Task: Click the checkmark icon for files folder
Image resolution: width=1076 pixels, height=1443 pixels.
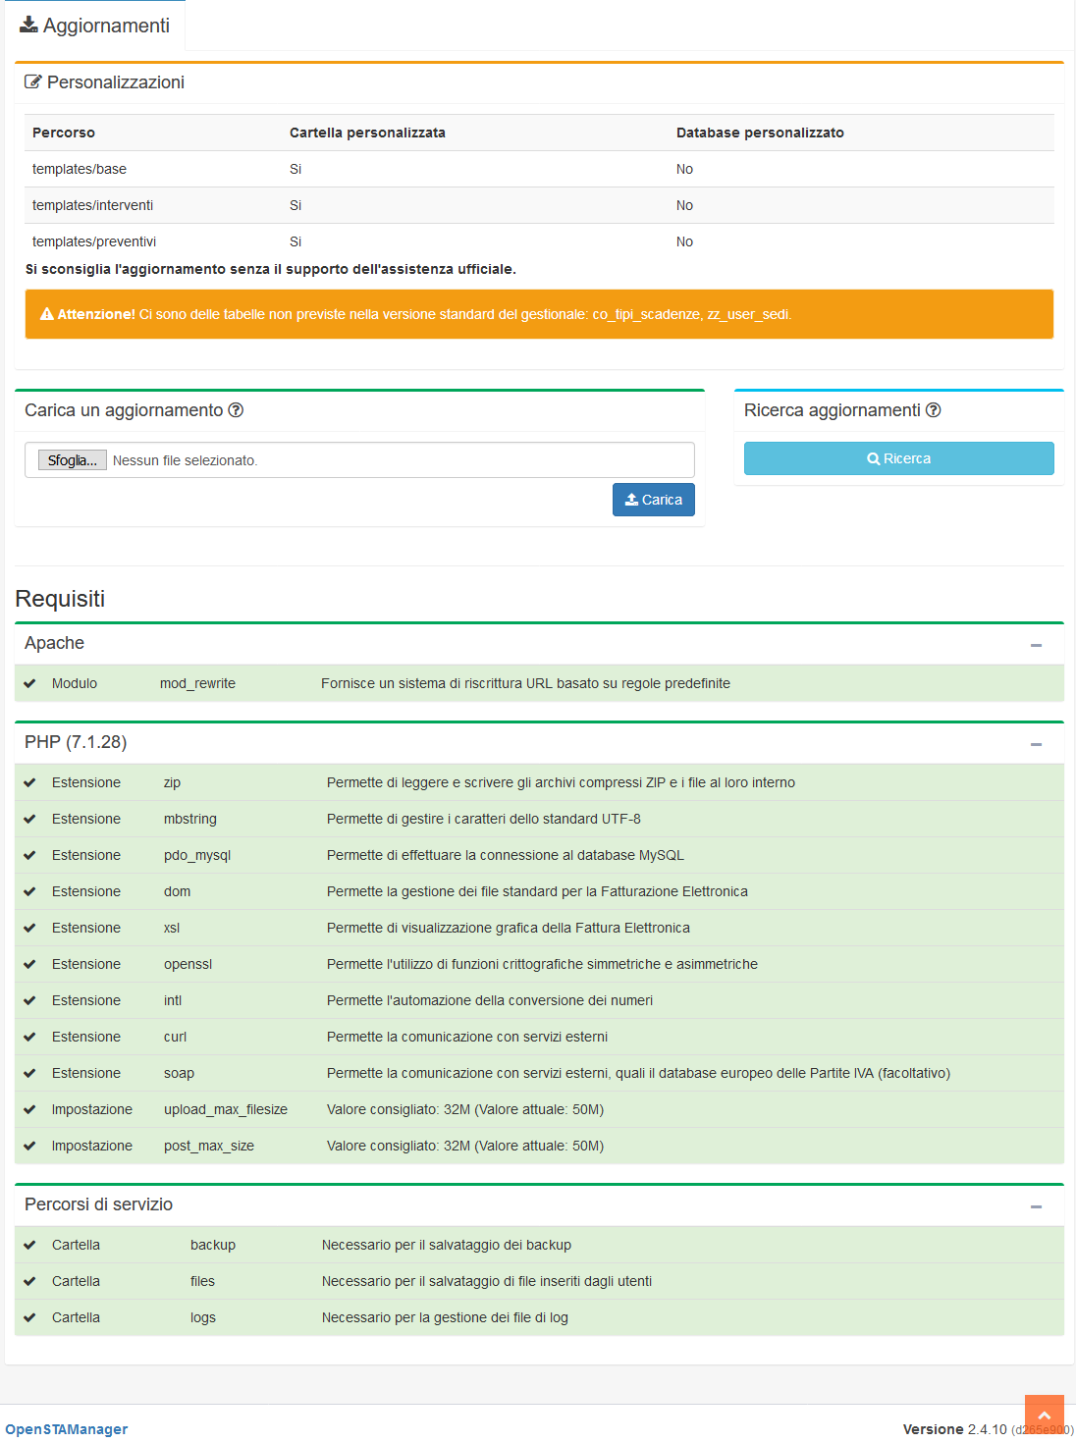Action: 29,1281
